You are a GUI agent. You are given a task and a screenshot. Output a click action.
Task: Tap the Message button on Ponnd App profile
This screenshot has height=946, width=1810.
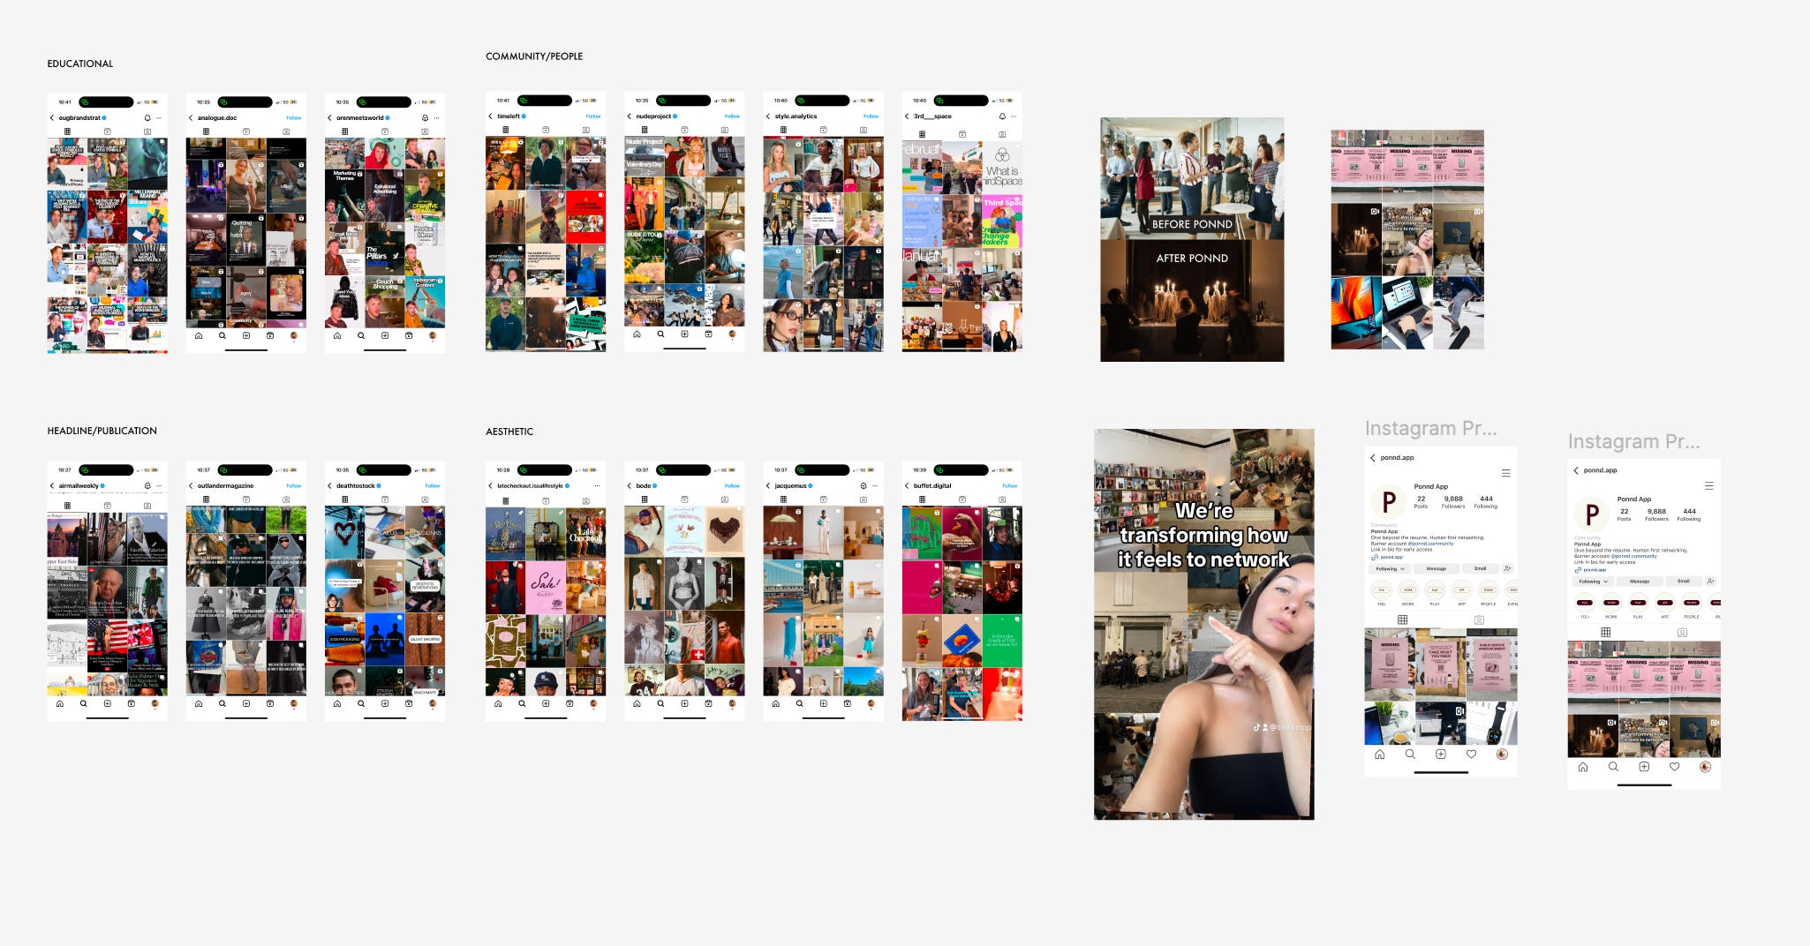(x=1437, y=568)
